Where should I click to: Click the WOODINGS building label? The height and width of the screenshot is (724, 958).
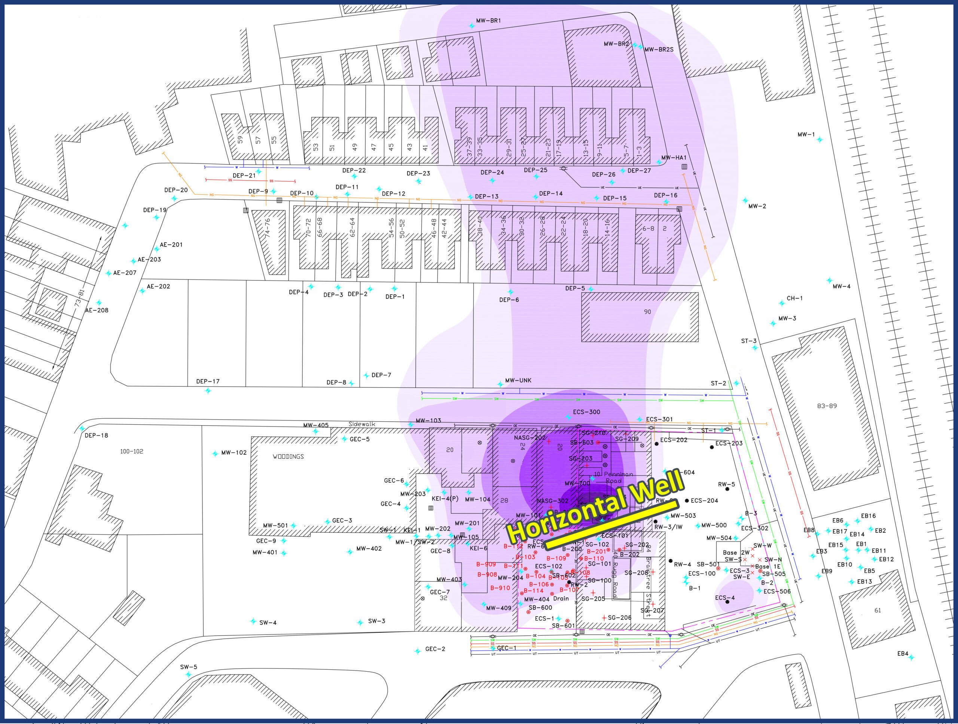288,456
